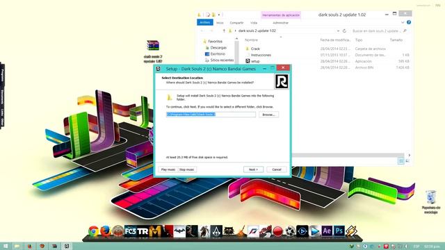The width and height of the screenshot is (445, 250).
Task: Select Descargas in the navigation pane
Action: pyautogui.click(x=218, y=48)
